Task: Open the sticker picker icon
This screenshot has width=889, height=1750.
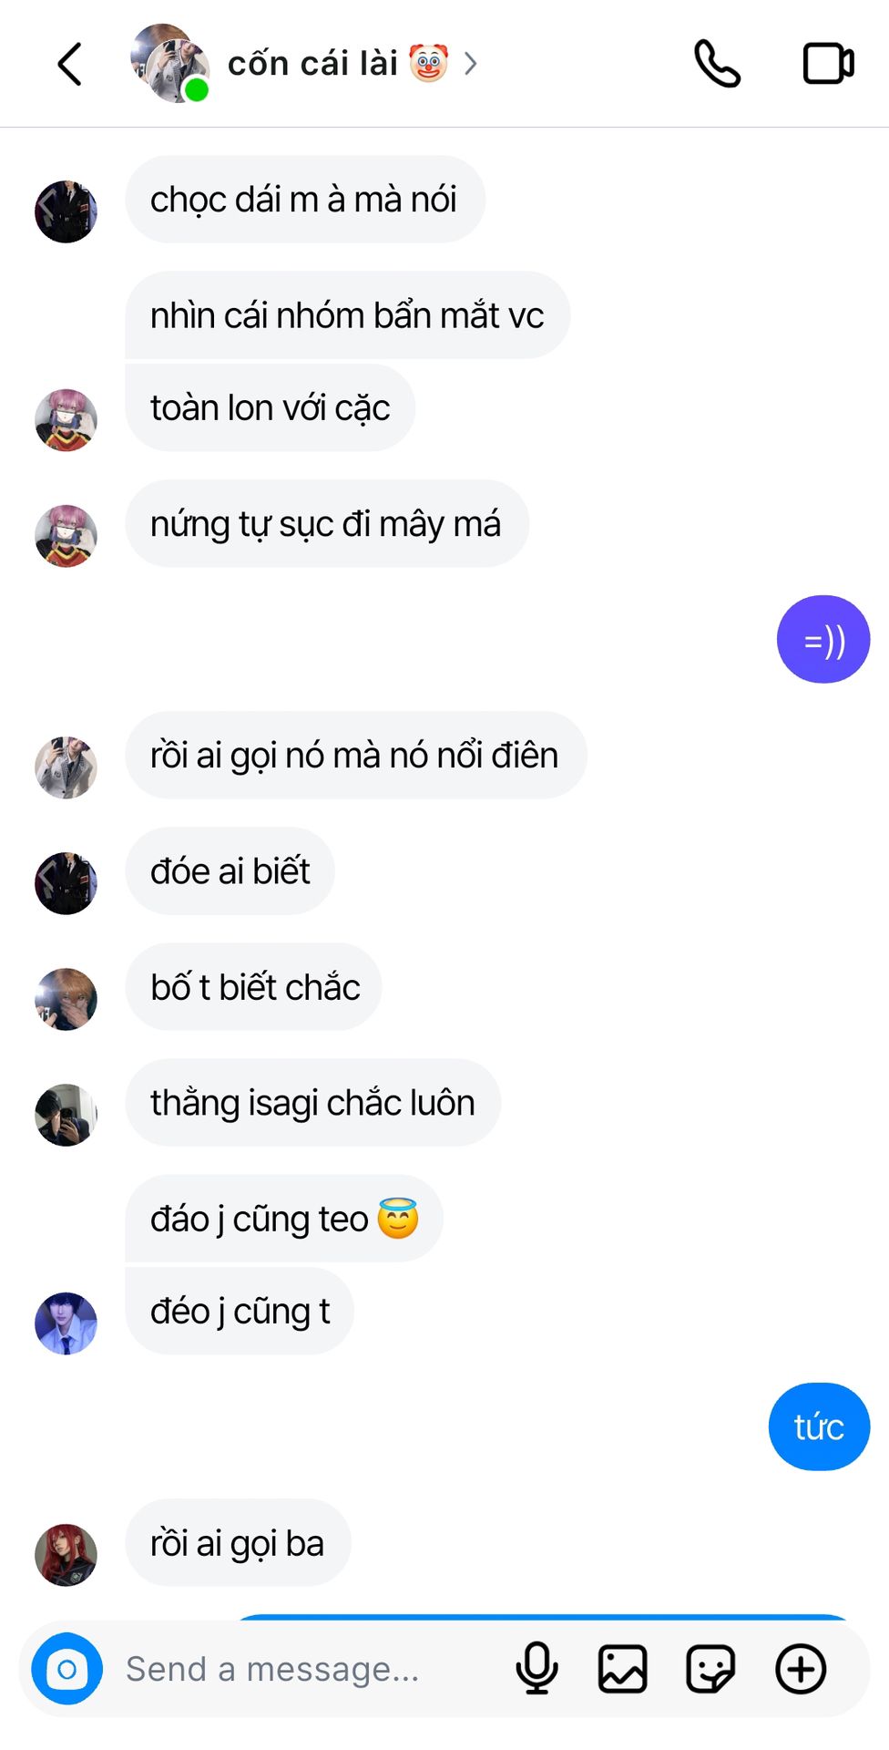Action: (710, 1669)
